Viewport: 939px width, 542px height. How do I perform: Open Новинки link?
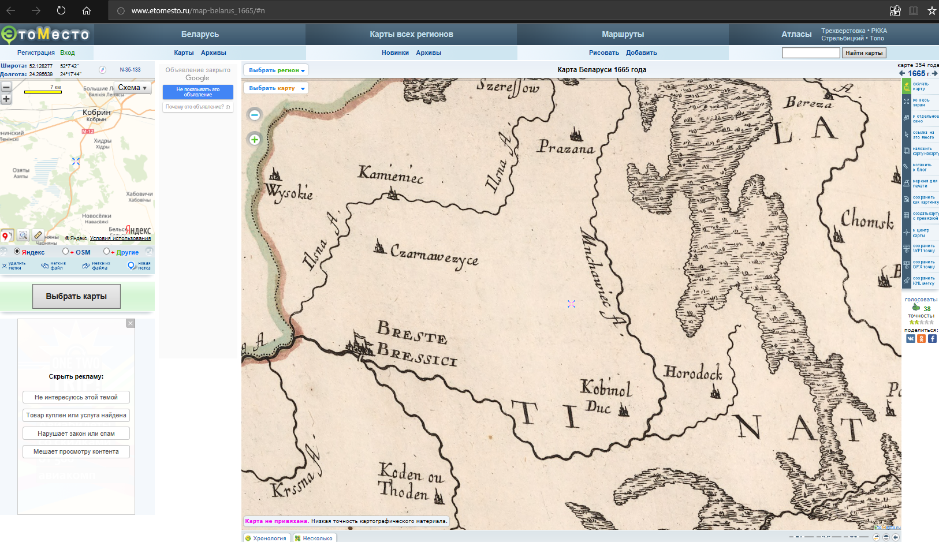[395, 53]
